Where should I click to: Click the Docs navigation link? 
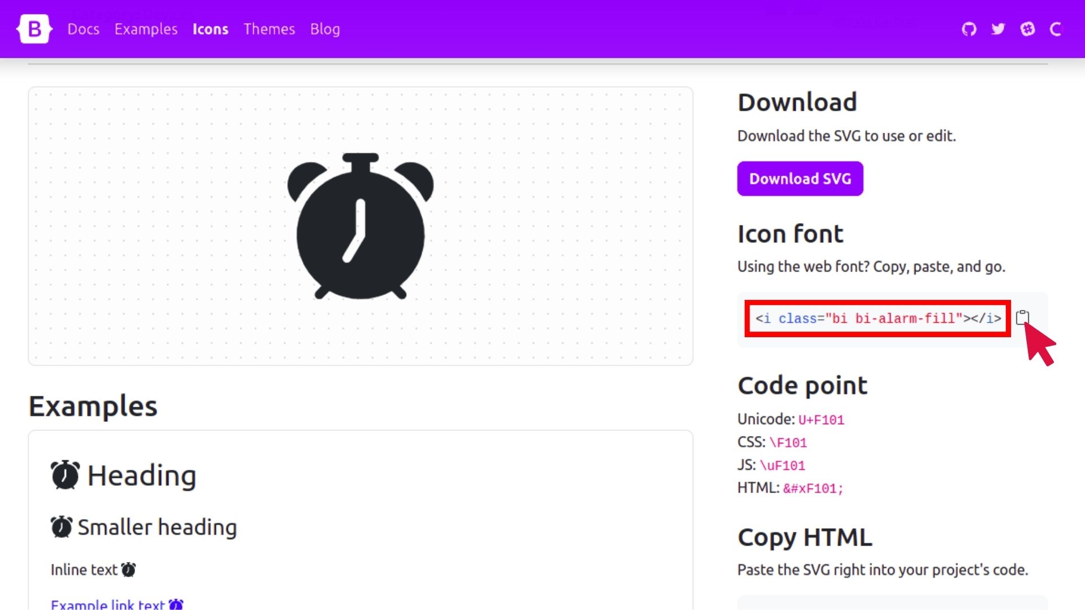tap(82, 28)
